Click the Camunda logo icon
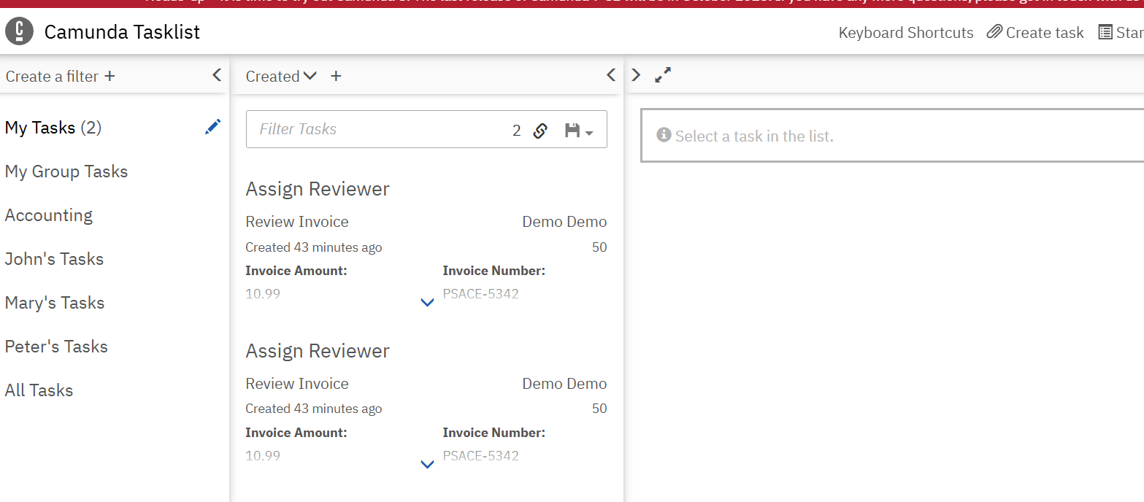The height and width of the screenshot is (502, 1144). pyautogui.click(x=20, y=31)
